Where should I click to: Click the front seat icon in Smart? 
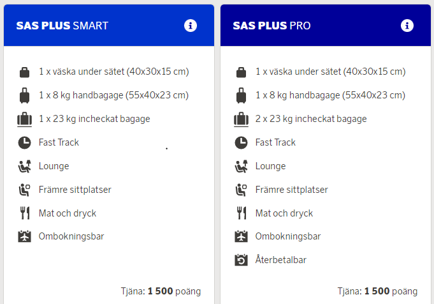(x=24, y=190)
